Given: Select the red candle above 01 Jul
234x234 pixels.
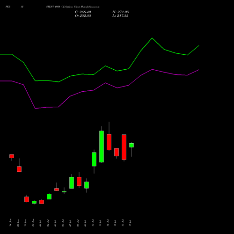Looking at the screenshot, I should (x=42, y=202).
